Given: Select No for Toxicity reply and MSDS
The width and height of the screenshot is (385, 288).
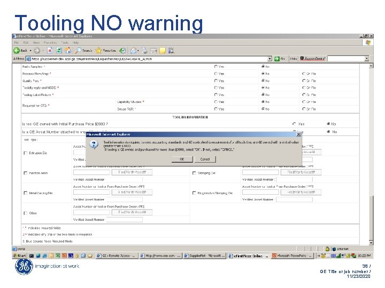Looking at the screenshot, I should [263, 87].
